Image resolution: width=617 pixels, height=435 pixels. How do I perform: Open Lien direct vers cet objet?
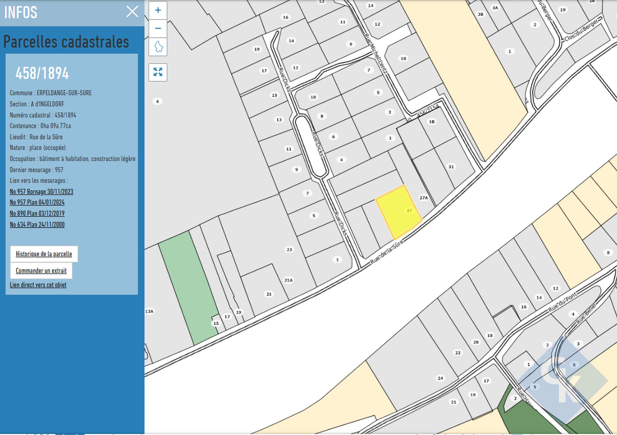tap(38, 285)
